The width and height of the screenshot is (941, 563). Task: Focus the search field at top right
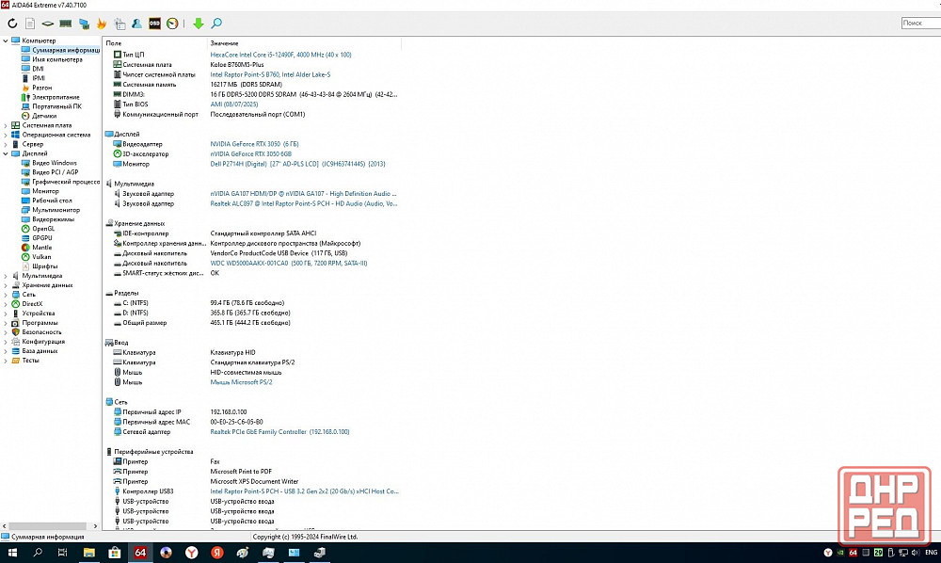pyautogui.click(x=920, y=23)
